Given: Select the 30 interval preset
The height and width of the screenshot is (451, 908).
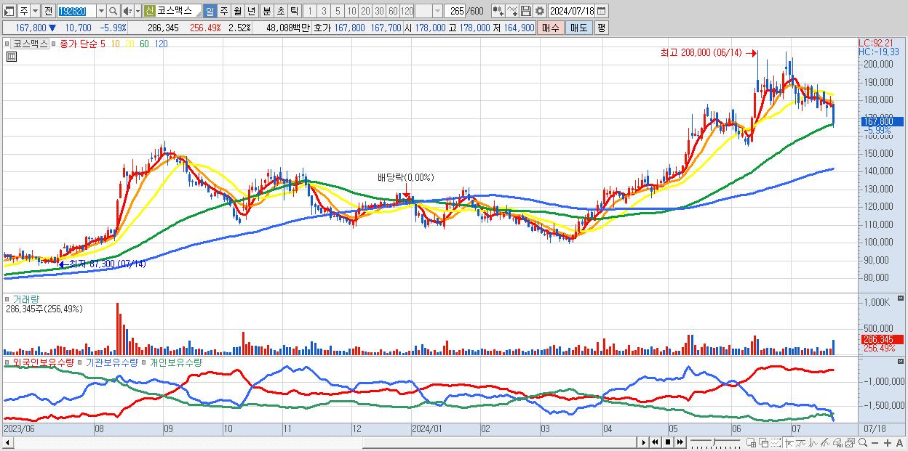Looking at the screenshot, I should (378, 11).
